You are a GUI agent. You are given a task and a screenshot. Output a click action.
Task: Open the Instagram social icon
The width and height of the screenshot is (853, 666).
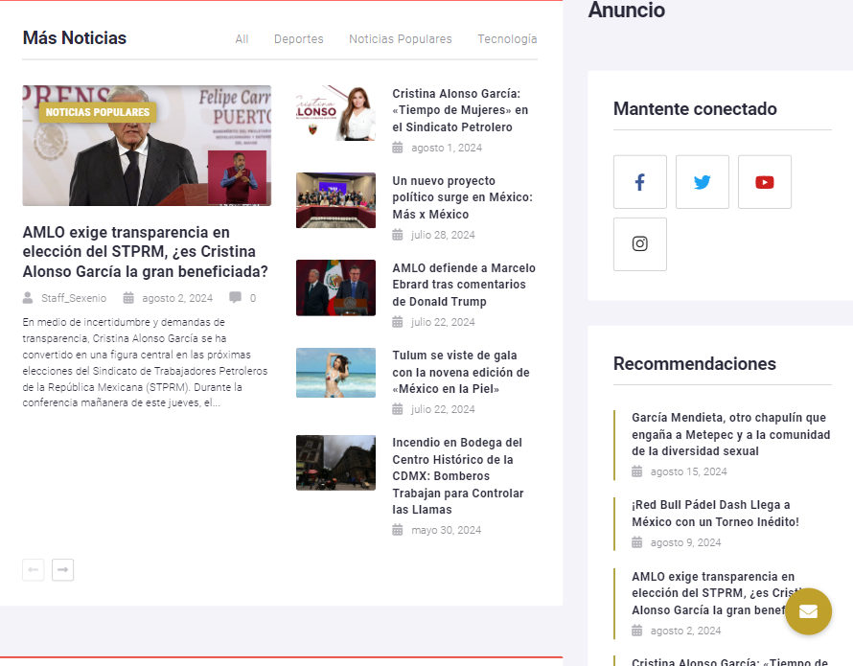(x=639, y=243)
